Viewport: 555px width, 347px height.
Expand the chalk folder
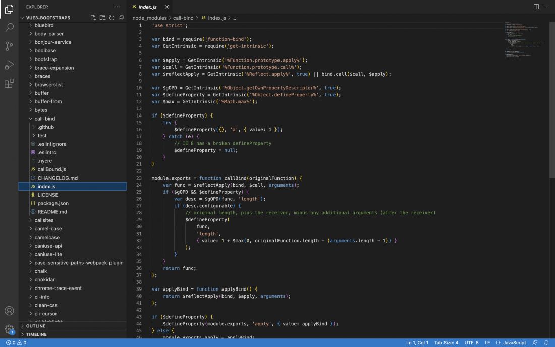(x=72, y=271)
